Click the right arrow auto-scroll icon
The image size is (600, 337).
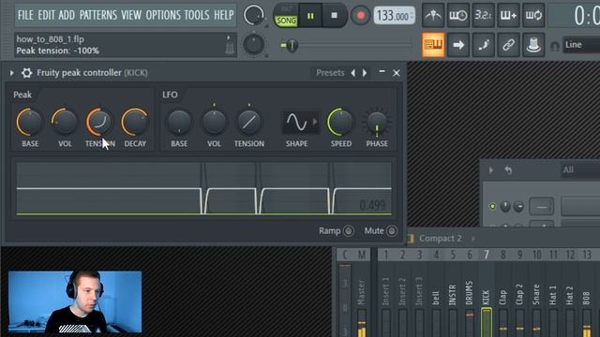pyautogui.click(x=458, y=45)
